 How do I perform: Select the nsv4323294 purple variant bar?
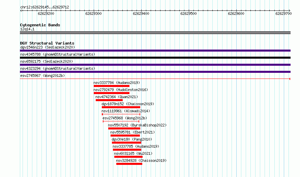click(x=155, y=72)
